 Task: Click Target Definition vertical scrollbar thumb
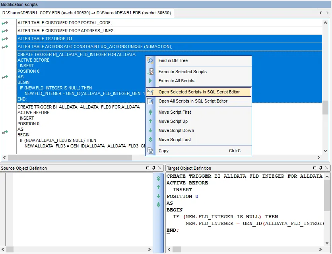coord(327,195)
